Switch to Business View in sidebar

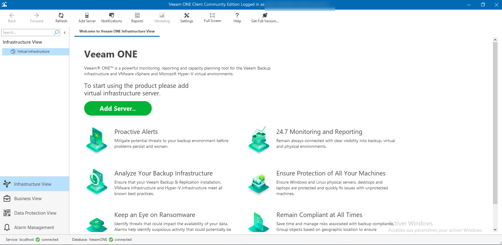[x=35, y=199]
